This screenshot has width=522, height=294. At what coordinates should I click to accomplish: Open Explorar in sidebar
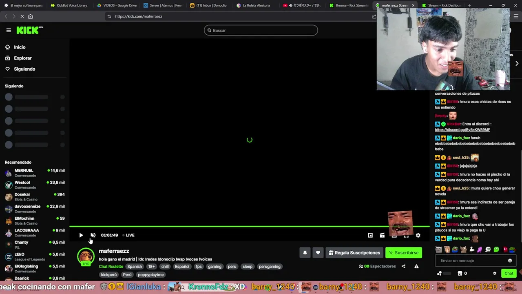[x=23, y=58]
